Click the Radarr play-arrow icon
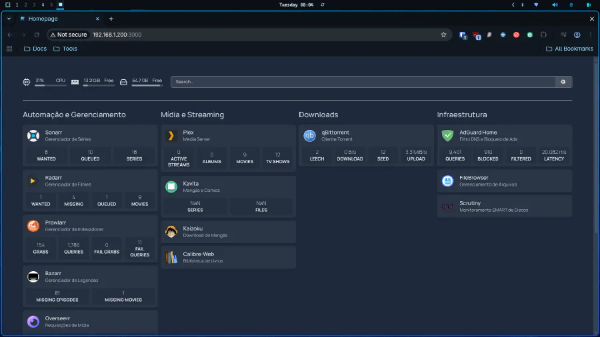Screen dimensions: 600x337 click(33, 180)
